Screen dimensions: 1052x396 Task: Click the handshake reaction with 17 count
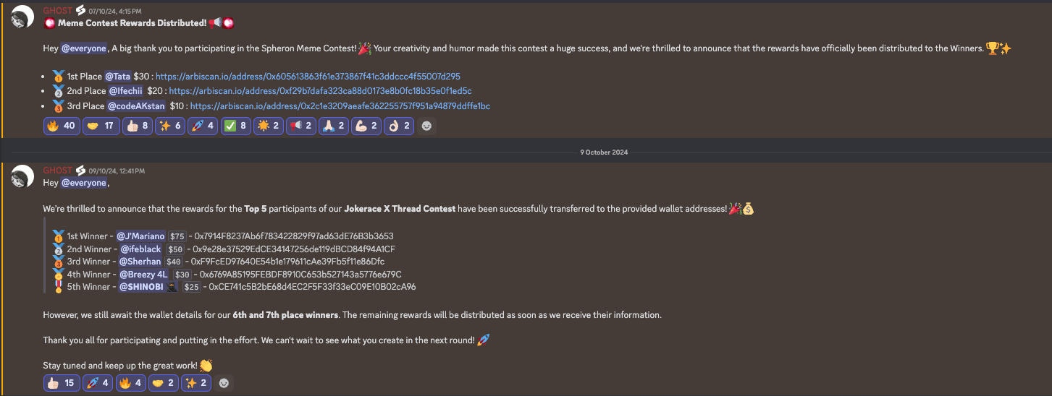pyautogui.click(x=101, y=126)
